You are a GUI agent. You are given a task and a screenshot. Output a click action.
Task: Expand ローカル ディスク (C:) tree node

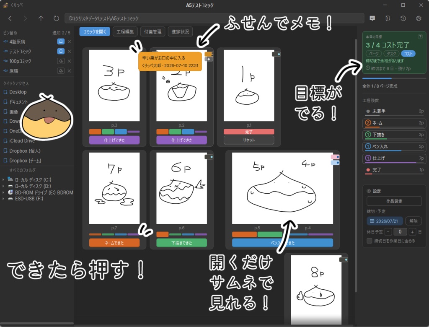3,180
